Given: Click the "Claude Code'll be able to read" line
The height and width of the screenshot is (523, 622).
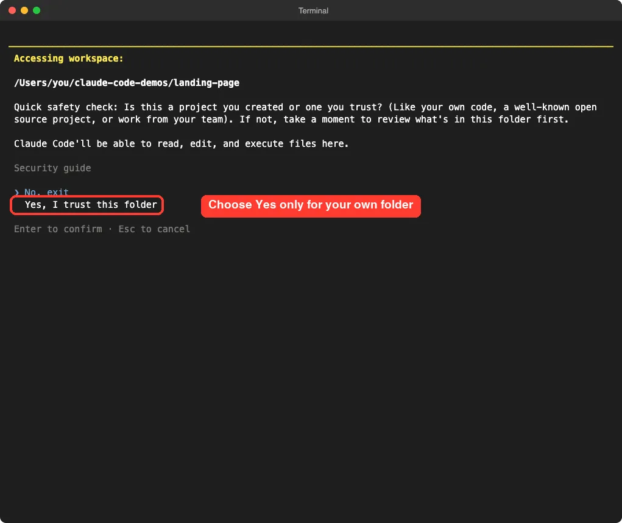Looking at the screenshot, I should point(182,144).
